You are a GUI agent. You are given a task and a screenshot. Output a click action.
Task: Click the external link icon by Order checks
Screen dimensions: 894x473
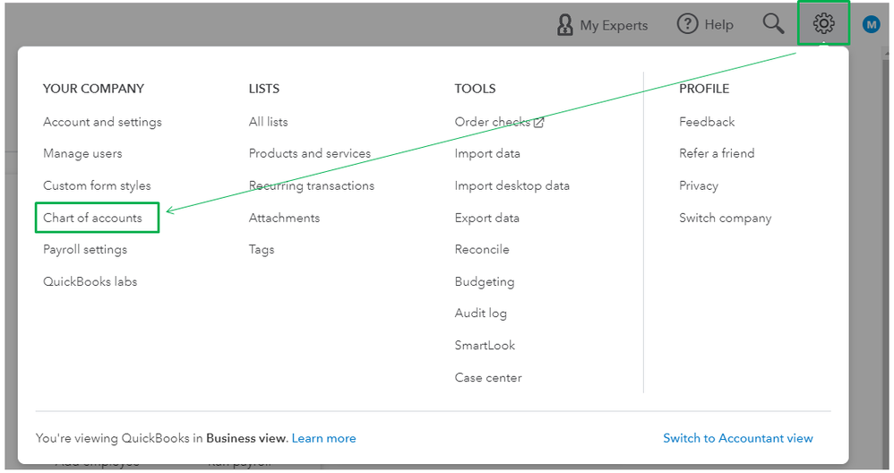pyautogui.click(x=538, y=123)
